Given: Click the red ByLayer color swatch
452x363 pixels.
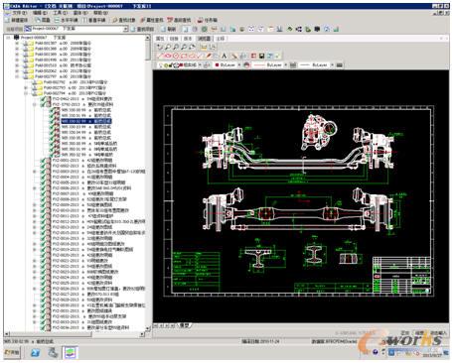Looking at the screenshot, I should click(218, 65).
